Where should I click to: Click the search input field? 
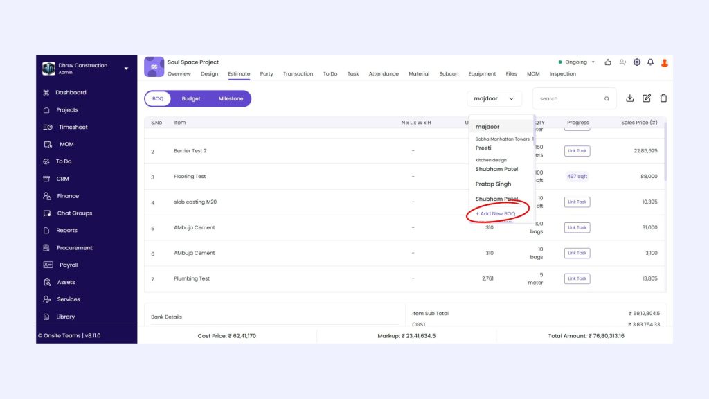pyautogui.click(x=569, y=99)
